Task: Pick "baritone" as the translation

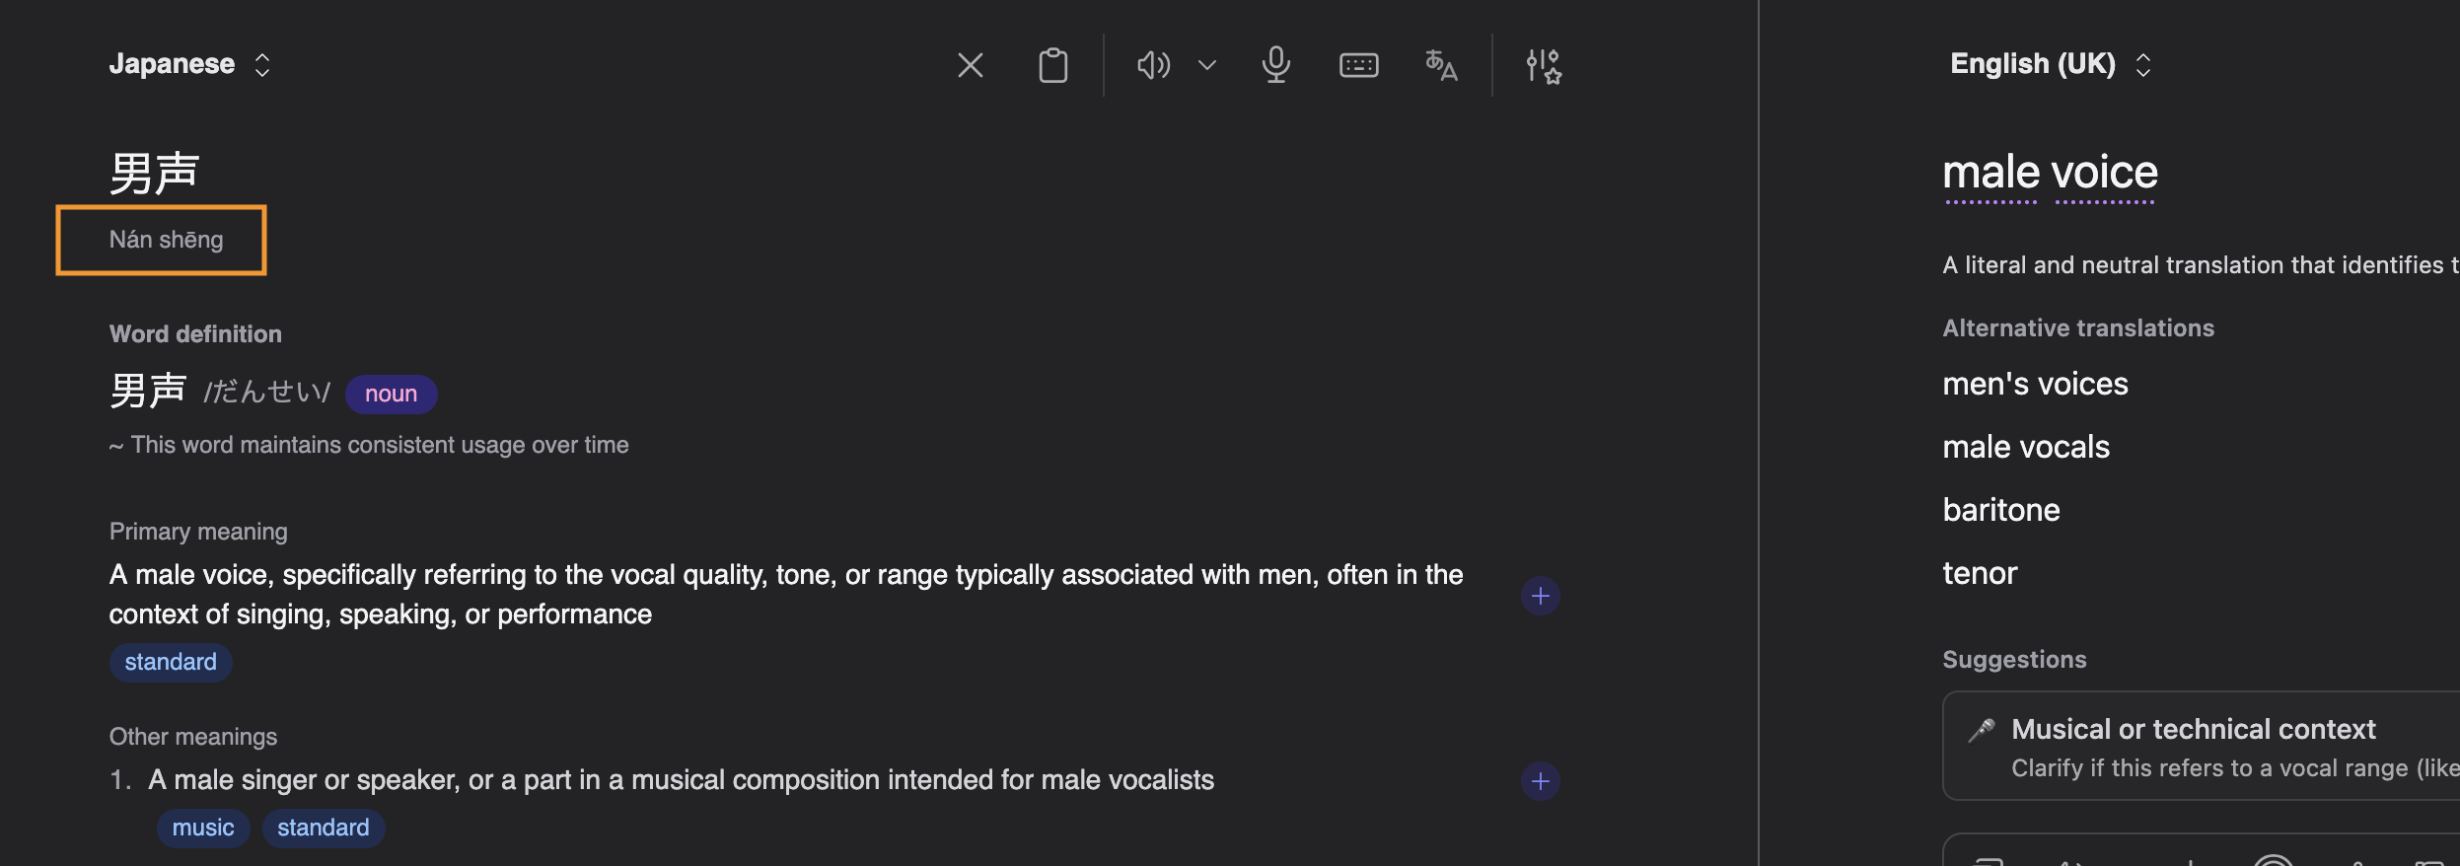Action: [x=2001, y=510]
